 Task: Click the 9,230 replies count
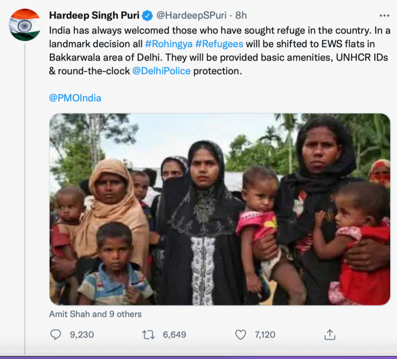[x=82, y=335]
